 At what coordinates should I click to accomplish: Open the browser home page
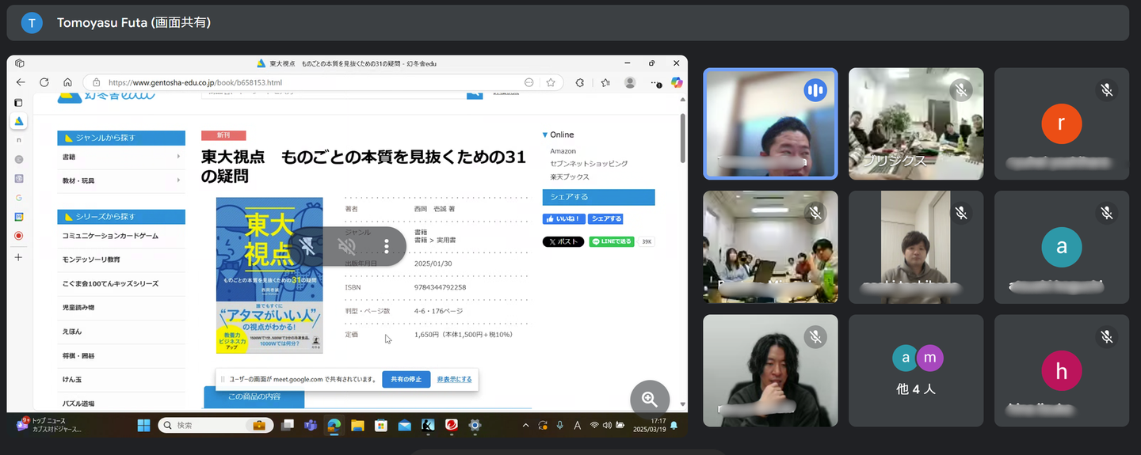[68, 82]
